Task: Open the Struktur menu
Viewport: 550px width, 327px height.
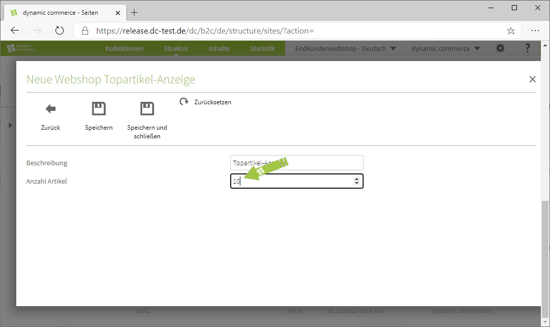Action: 176,49
